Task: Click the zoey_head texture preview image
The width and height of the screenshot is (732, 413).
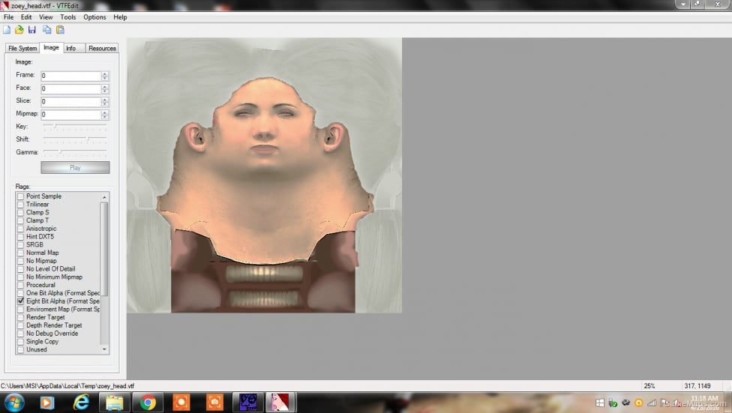Action: (264, 175)
